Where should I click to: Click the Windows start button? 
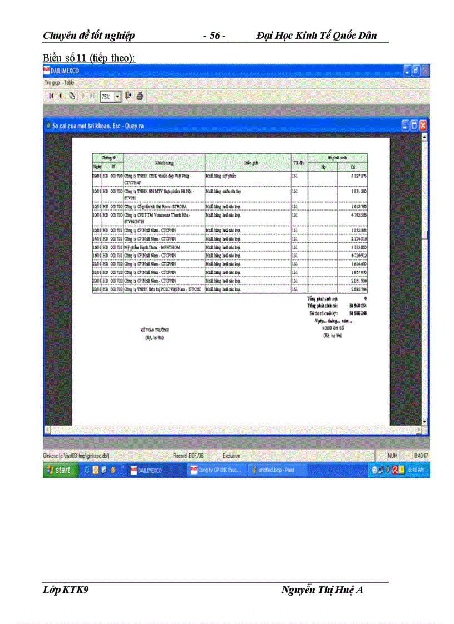click(x=58, y=470)
